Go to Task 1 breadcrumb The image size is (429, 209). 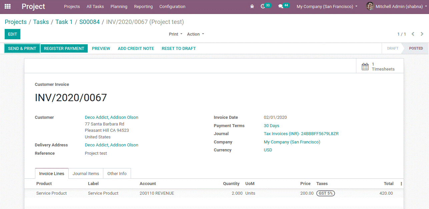coord(64,22)
